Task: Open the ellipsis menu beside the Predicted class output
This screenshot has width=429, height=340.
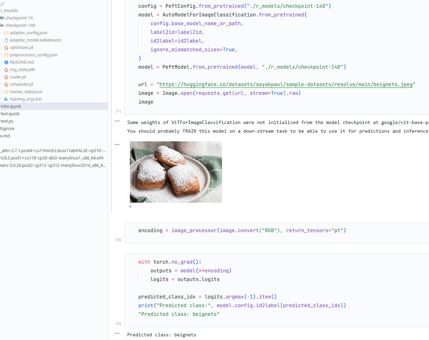Action: [x=117, y=334]
